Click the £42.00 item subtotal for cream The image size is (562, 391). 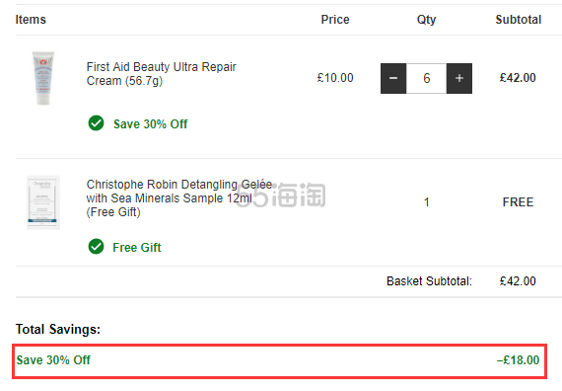(x=518, y=78)
